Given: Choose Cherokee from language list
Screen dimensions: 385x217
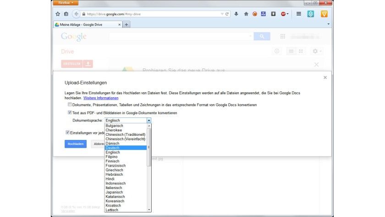Looking at the screenshot, I should tap(126, 130).
